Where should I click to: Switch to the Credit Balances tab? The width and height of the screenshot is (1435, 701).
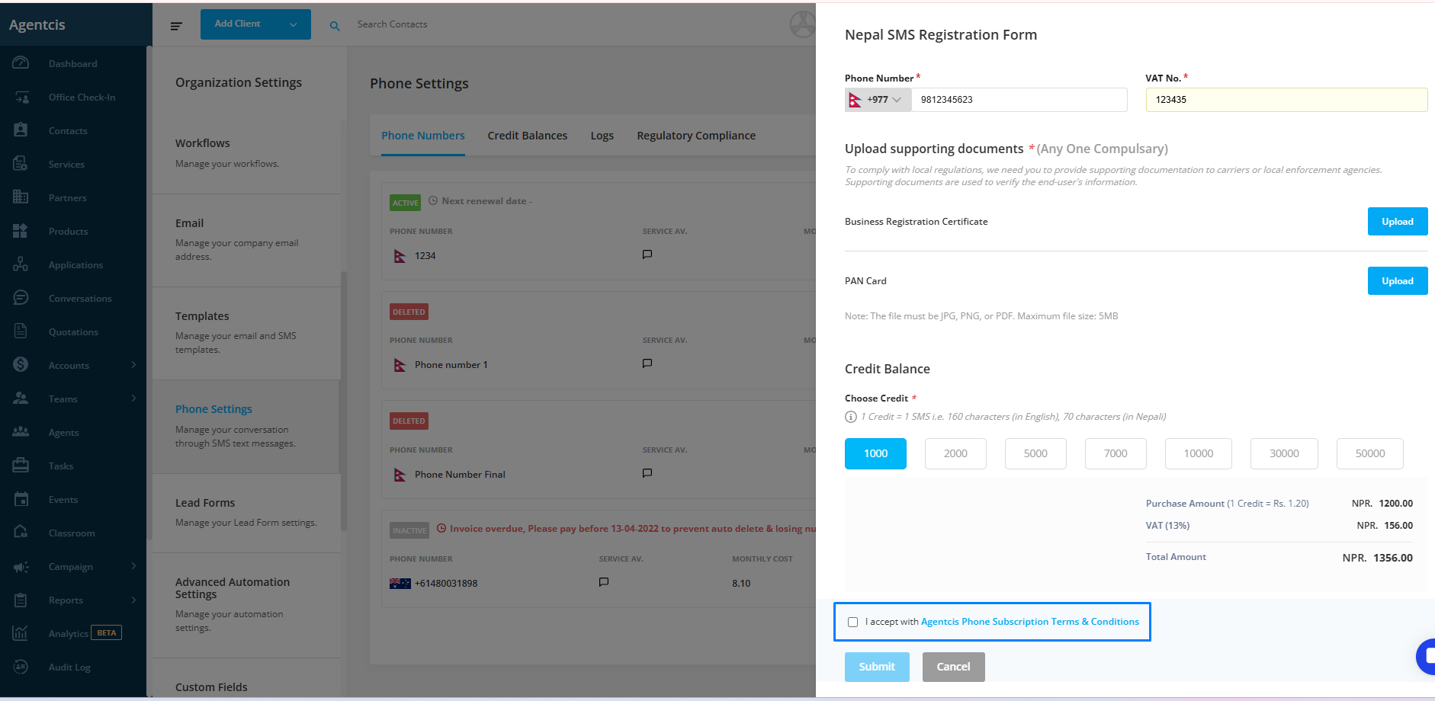point(528,136)
